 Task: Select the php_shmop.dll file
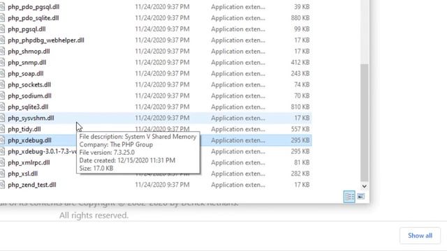pyautogui.click(x=29, y=51)
